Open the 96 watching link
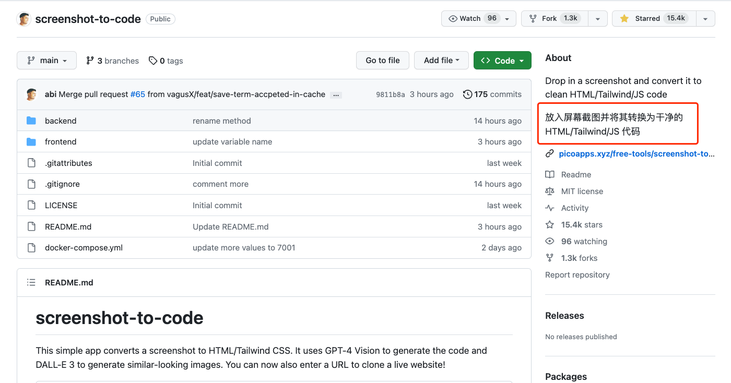Image resolution: width=731 pixels, height=383 pixels. pos(584,241)
